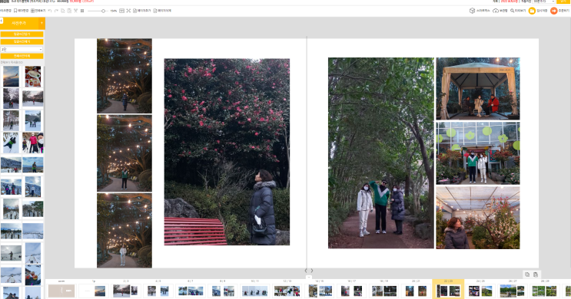
Task: Click the magnifier preview icon
Action: tap(513, 11)
